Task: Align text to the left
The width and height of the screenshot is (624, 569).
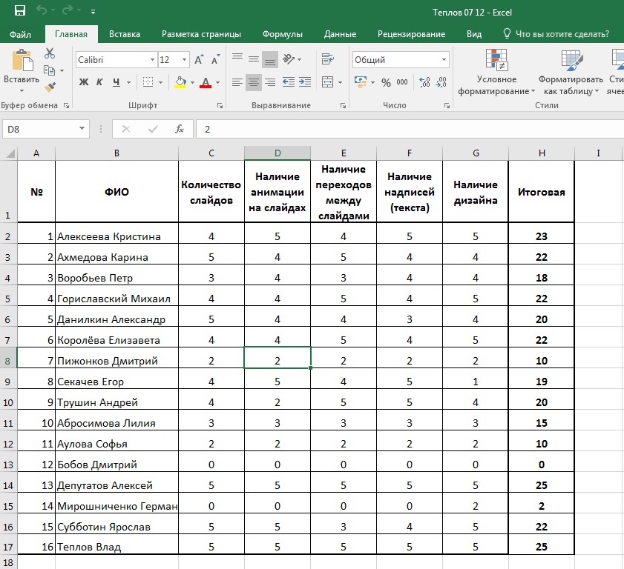Action: point(237,82)
